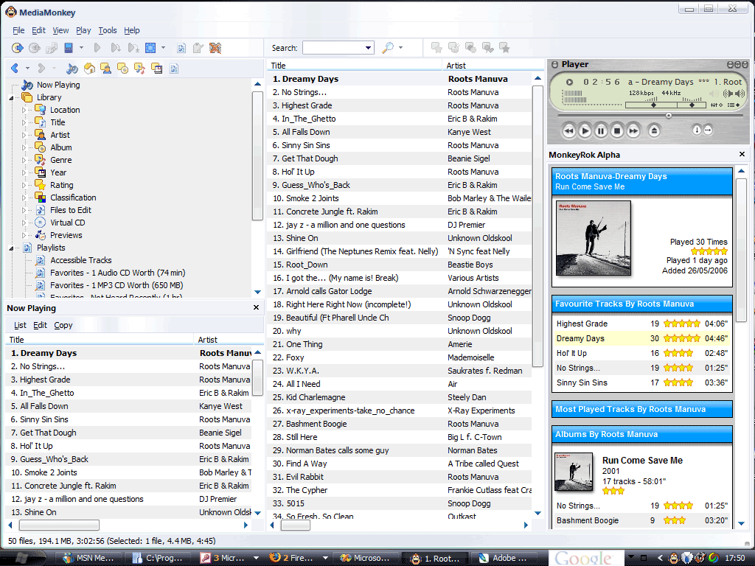Expand the Artist tree node

pyautogui.click(x=24, y=135)
